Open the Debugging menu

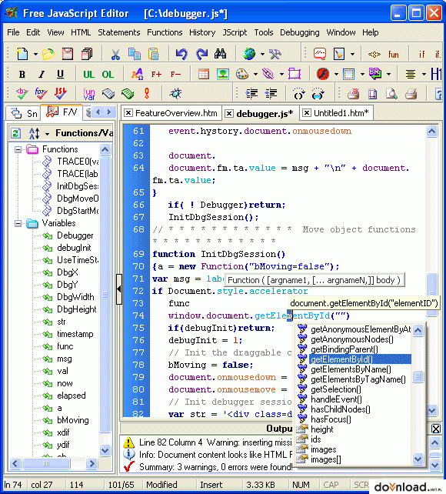(299, 32)
